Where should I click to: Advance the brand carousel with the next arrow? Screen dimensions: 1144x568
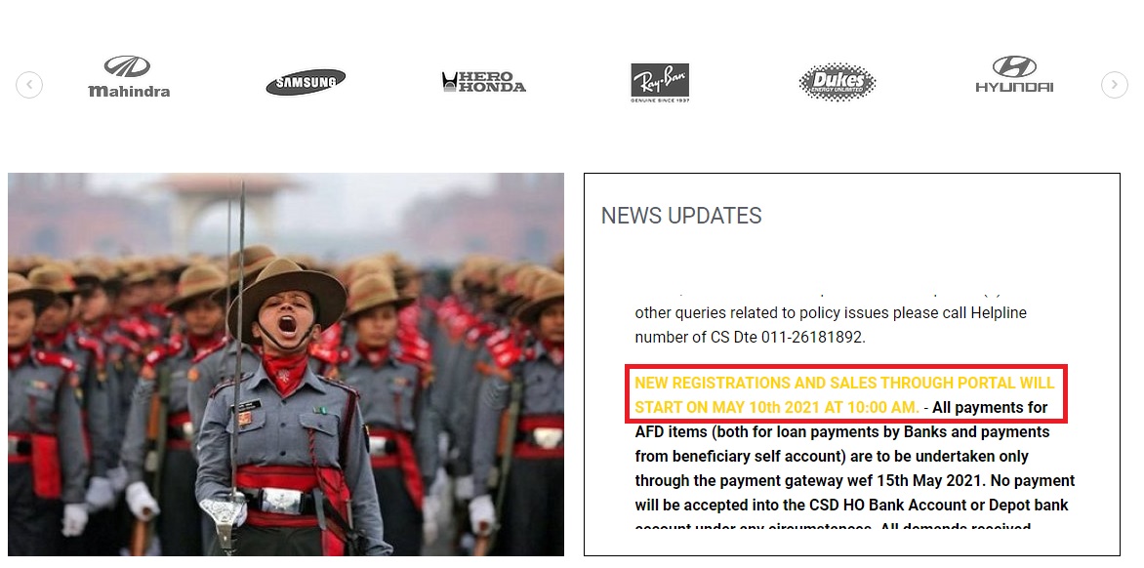pyautogui.click(x=1114, y=85)
